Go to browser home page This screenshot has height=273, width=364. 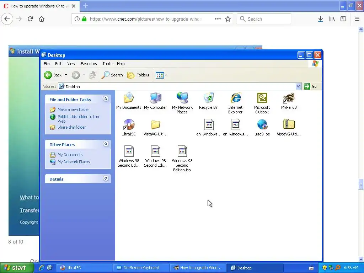coord(42,19)
